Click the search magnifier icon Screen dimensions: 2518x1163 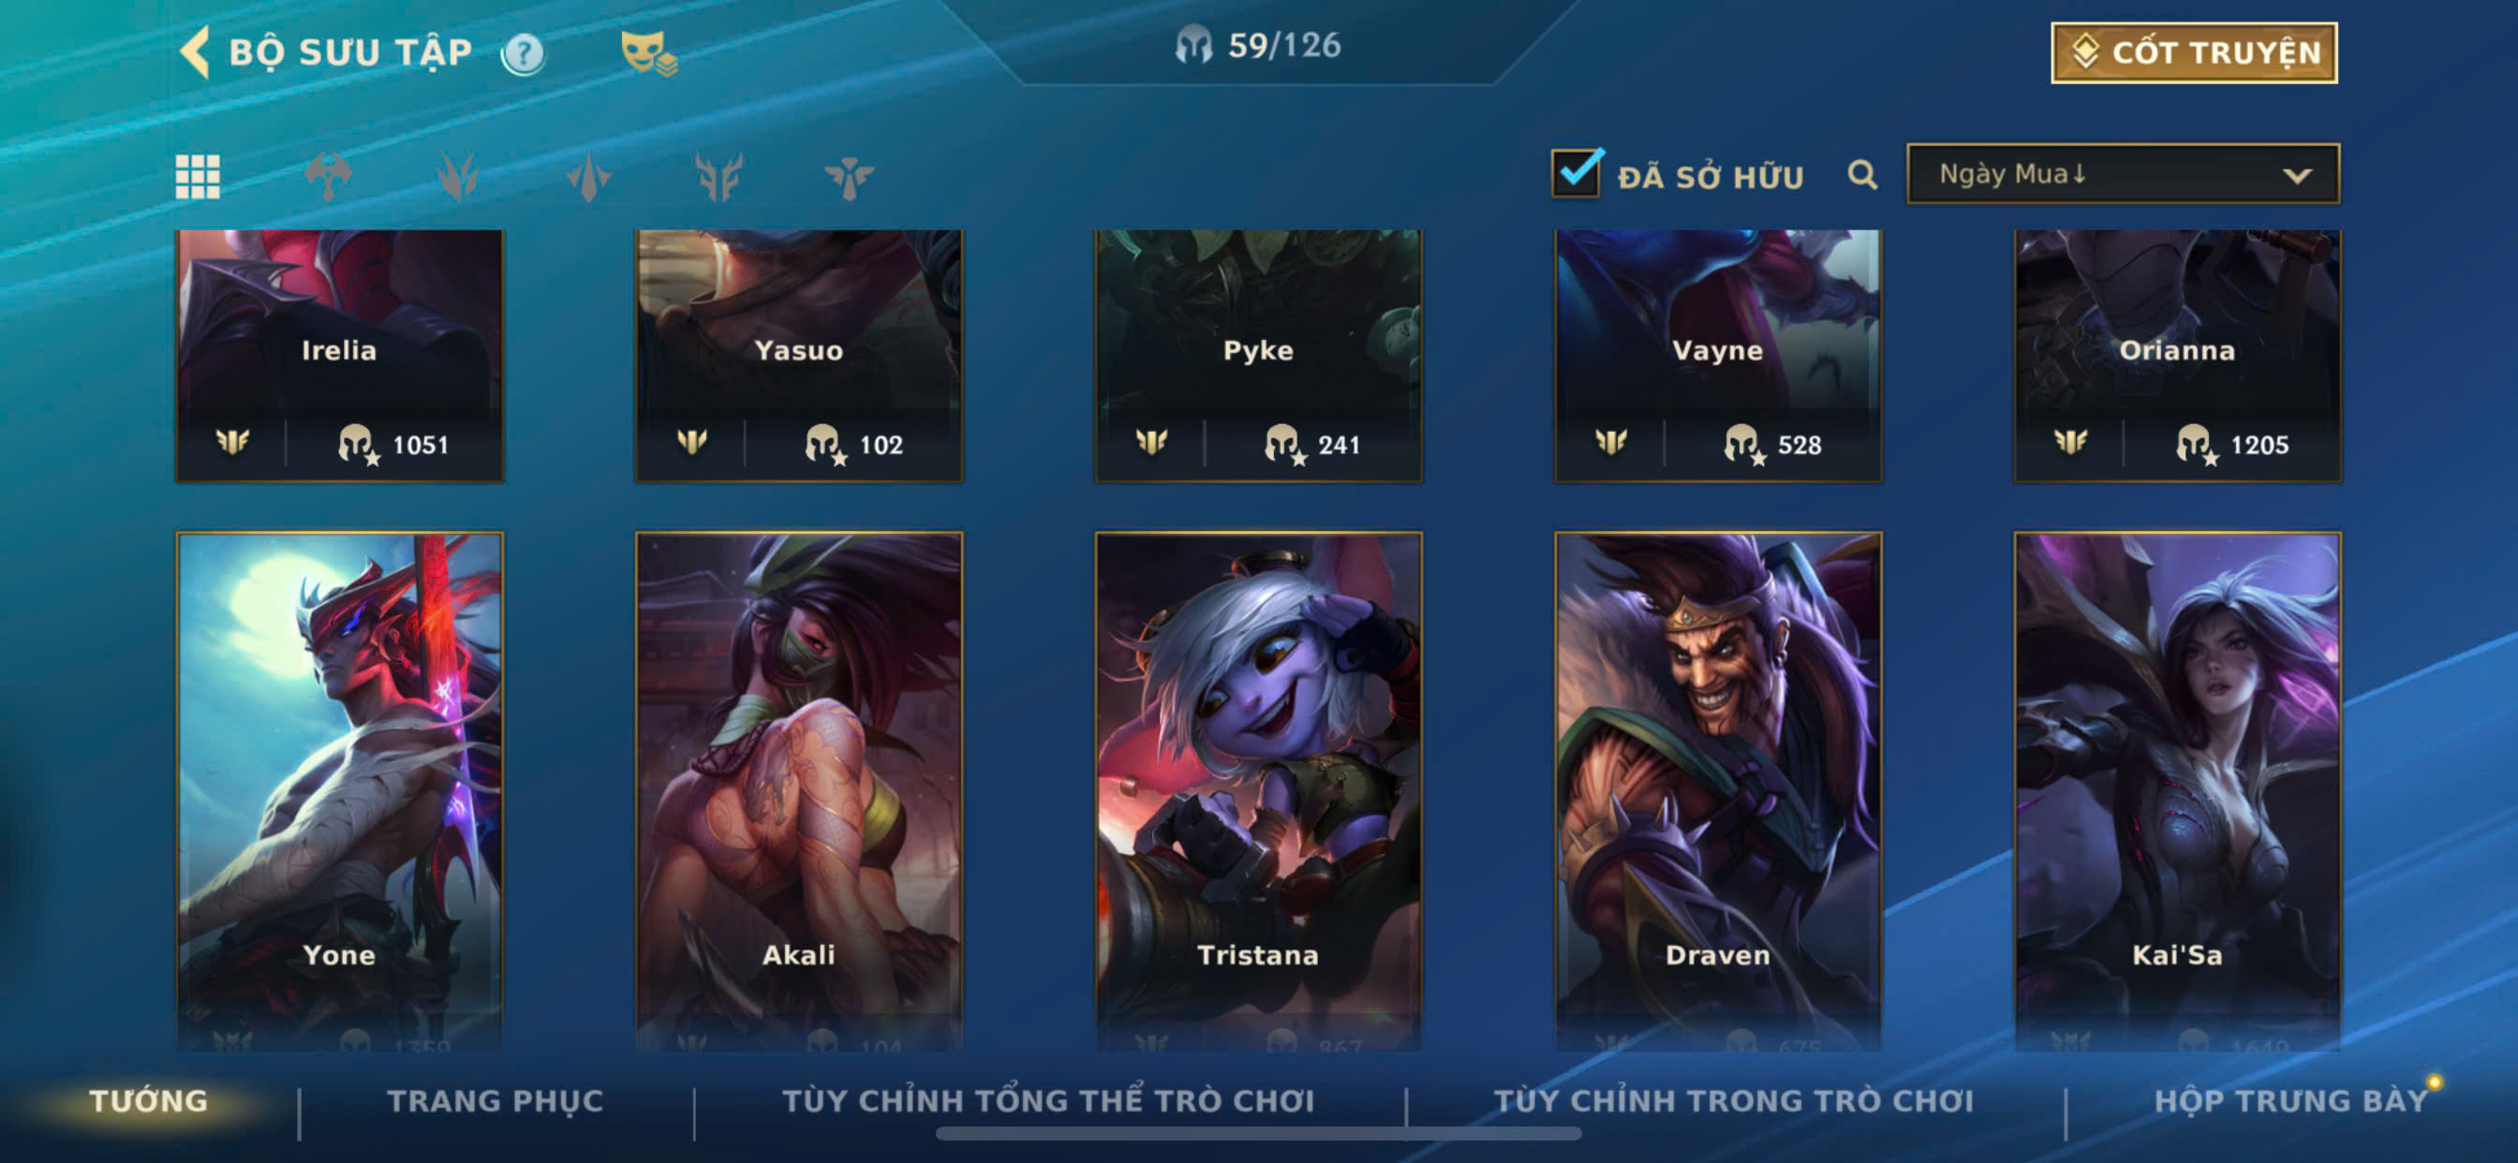pyautogui.click(x=1862, y=176)
